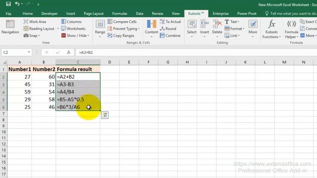Click the Cancel X in formula bar

(47, 52)
